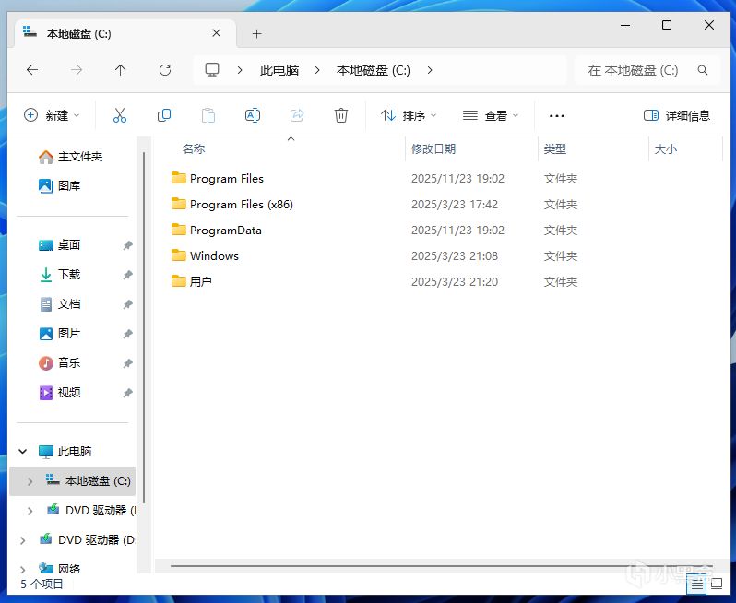Open the 排序 sort dropdown

tap(409, 115)
